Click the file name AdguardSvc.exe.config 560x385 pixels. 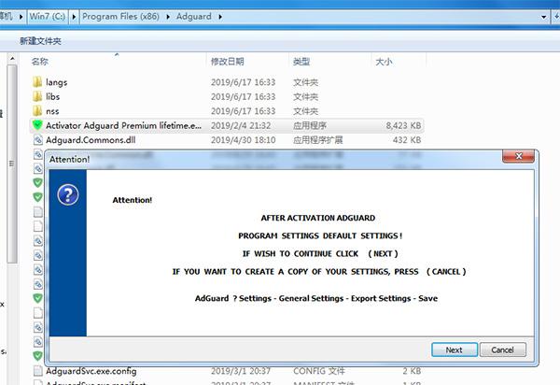pos(91,371)
